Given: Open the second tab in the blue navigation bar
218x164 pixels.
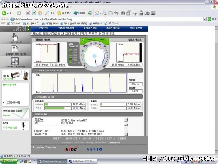Looking at the screenshot, I should click(x=66, y=28).
